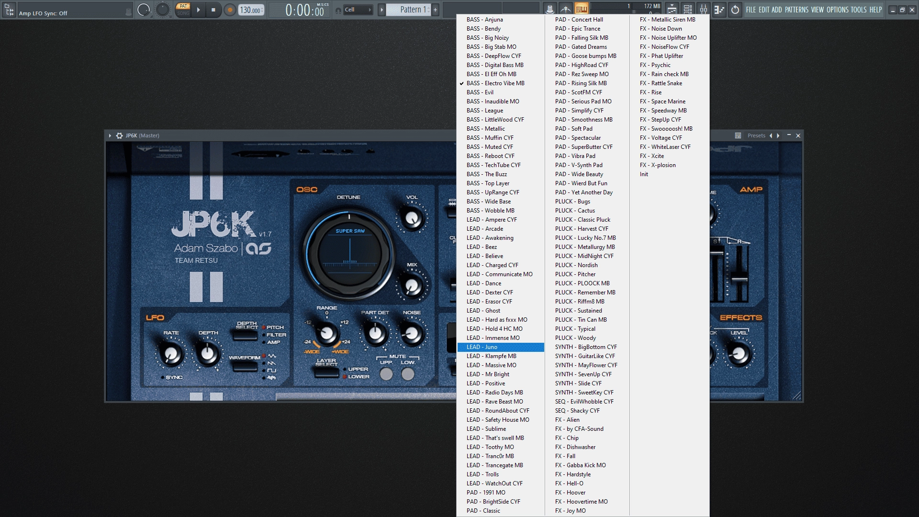Viewport: 919px width, 517px height.
Task: Choose preset SYNTH - BigBottom CYF
Action: (587, 347)
